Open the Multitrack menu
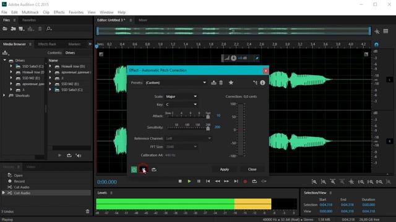396x222 pixels. (30, 12)
